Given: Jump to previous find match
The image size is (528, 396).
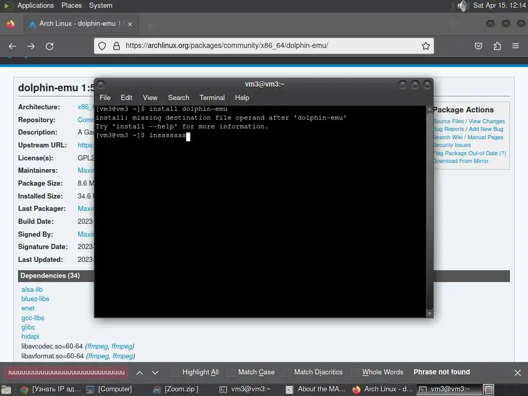Looking at the screenshot, I should pyautogui.click(x=140, y=372).
